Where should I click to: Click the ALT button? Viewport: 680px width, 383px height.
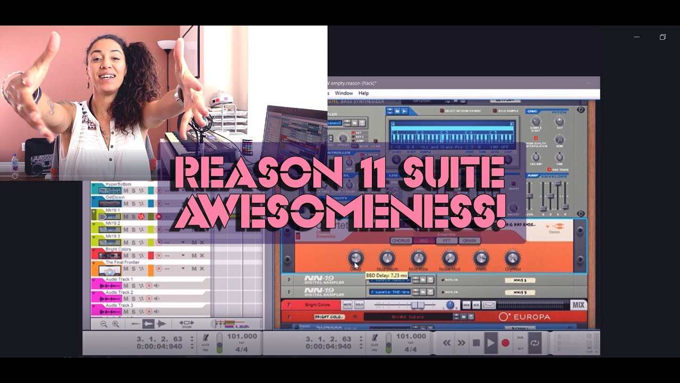tap(520, 348)
